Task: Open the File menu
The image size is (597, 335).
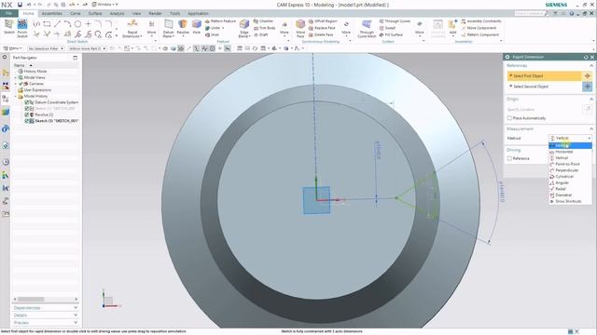Action: click(8, 13)
